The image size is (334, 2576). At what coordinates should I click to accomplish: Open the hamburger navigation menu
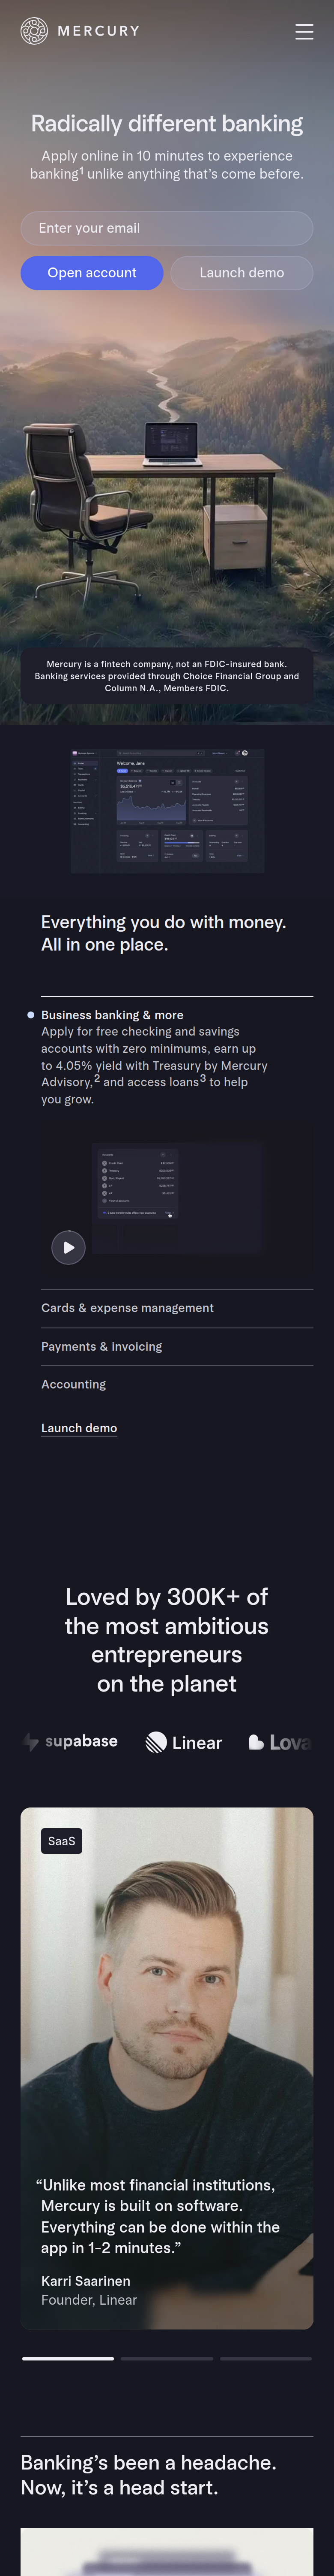pyautogui.click(x=304, y=32)
